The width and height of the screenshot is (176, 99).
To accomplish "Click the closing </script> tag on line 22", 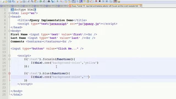I will (x=25, y=84).
